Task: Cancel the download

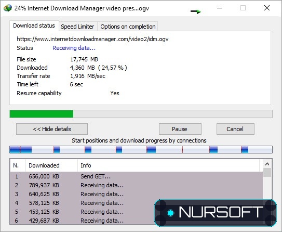Action: (235, 129)
